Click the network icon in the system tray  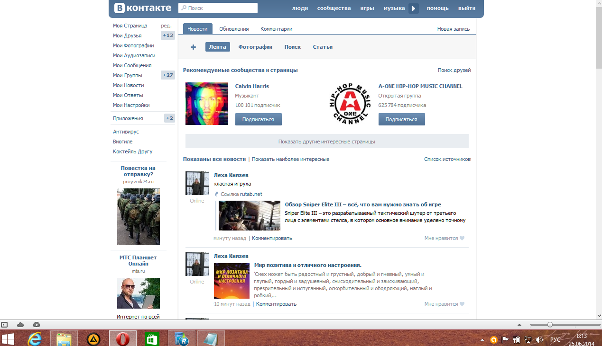[528, 339]
